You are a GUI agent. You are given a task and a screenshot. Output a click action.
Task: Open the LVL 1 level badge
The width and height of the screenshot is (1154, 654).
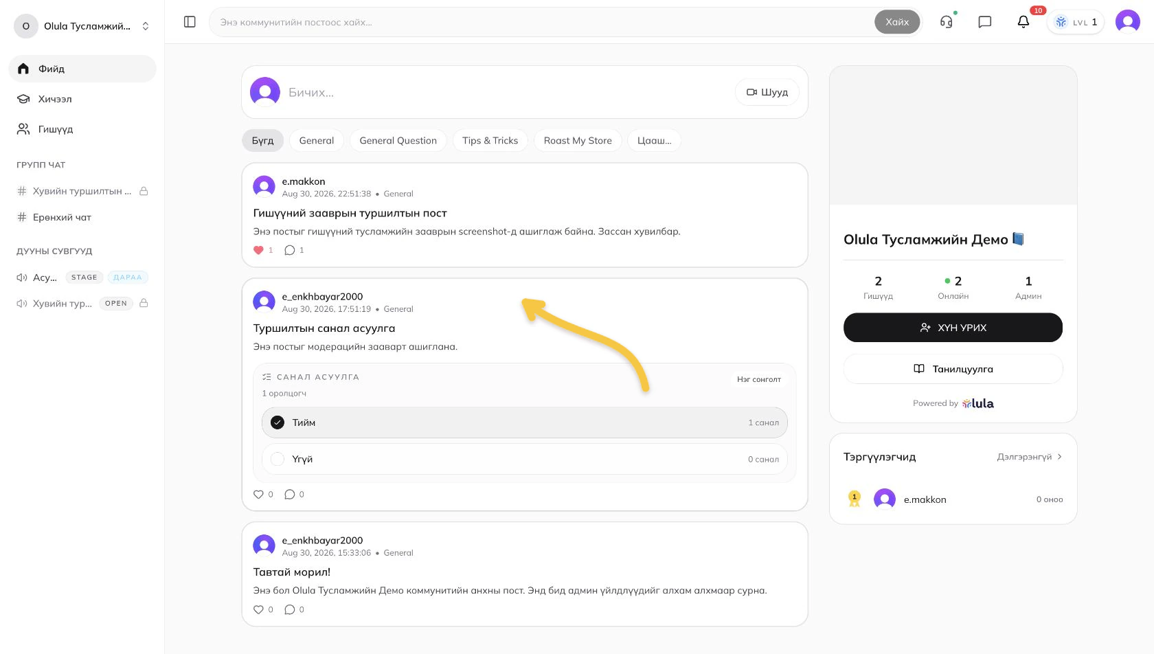[1076, 22]
